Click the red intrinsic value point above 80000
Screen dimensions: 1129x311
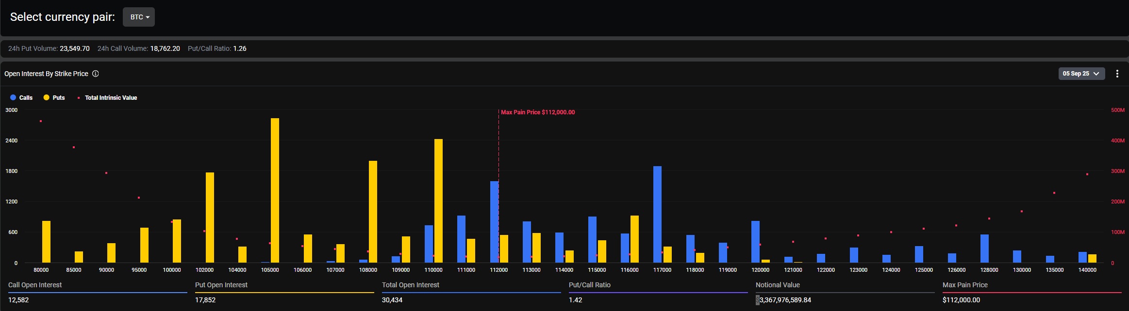(41, 121)
